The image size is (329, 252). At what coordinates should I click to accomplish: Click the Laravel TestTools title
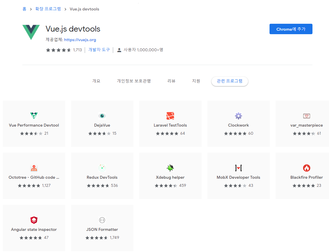click(170, 125)
